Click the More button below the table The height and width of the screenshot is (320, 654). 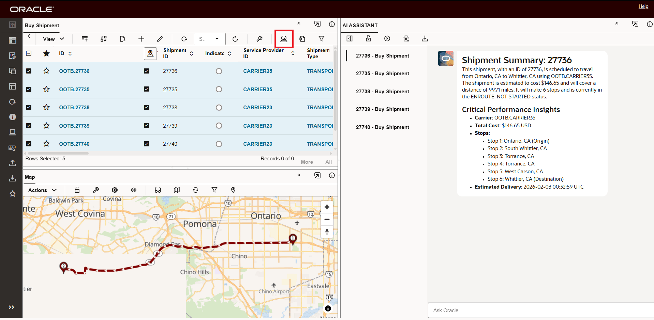tap(307, 162)
